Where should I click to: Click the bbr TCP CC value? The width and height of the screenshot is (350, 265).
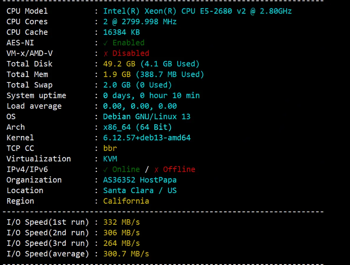coord(110,148)
